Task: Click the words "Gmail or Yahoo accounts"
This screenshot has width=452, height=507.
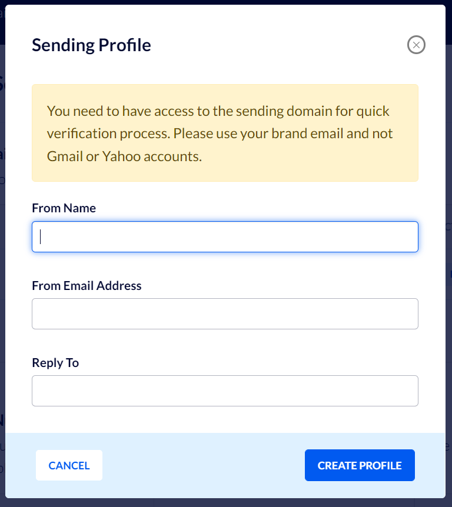Action: [x=123, y=156]
